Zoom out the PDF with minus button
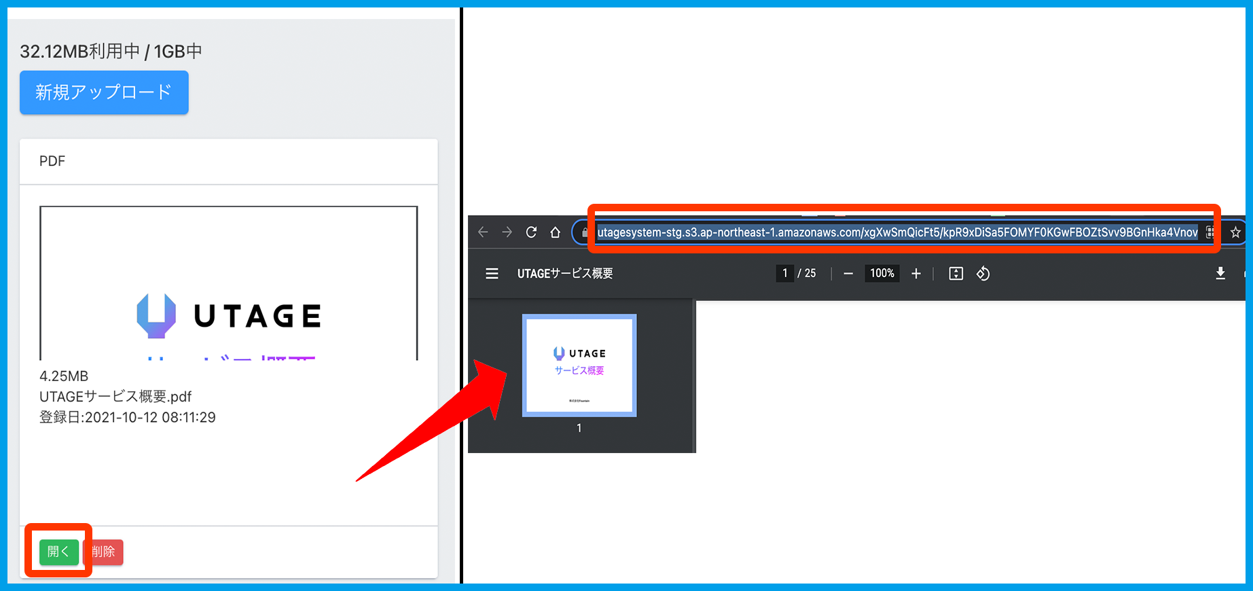Screen dimensions: 1253x591 click(848, 274)
